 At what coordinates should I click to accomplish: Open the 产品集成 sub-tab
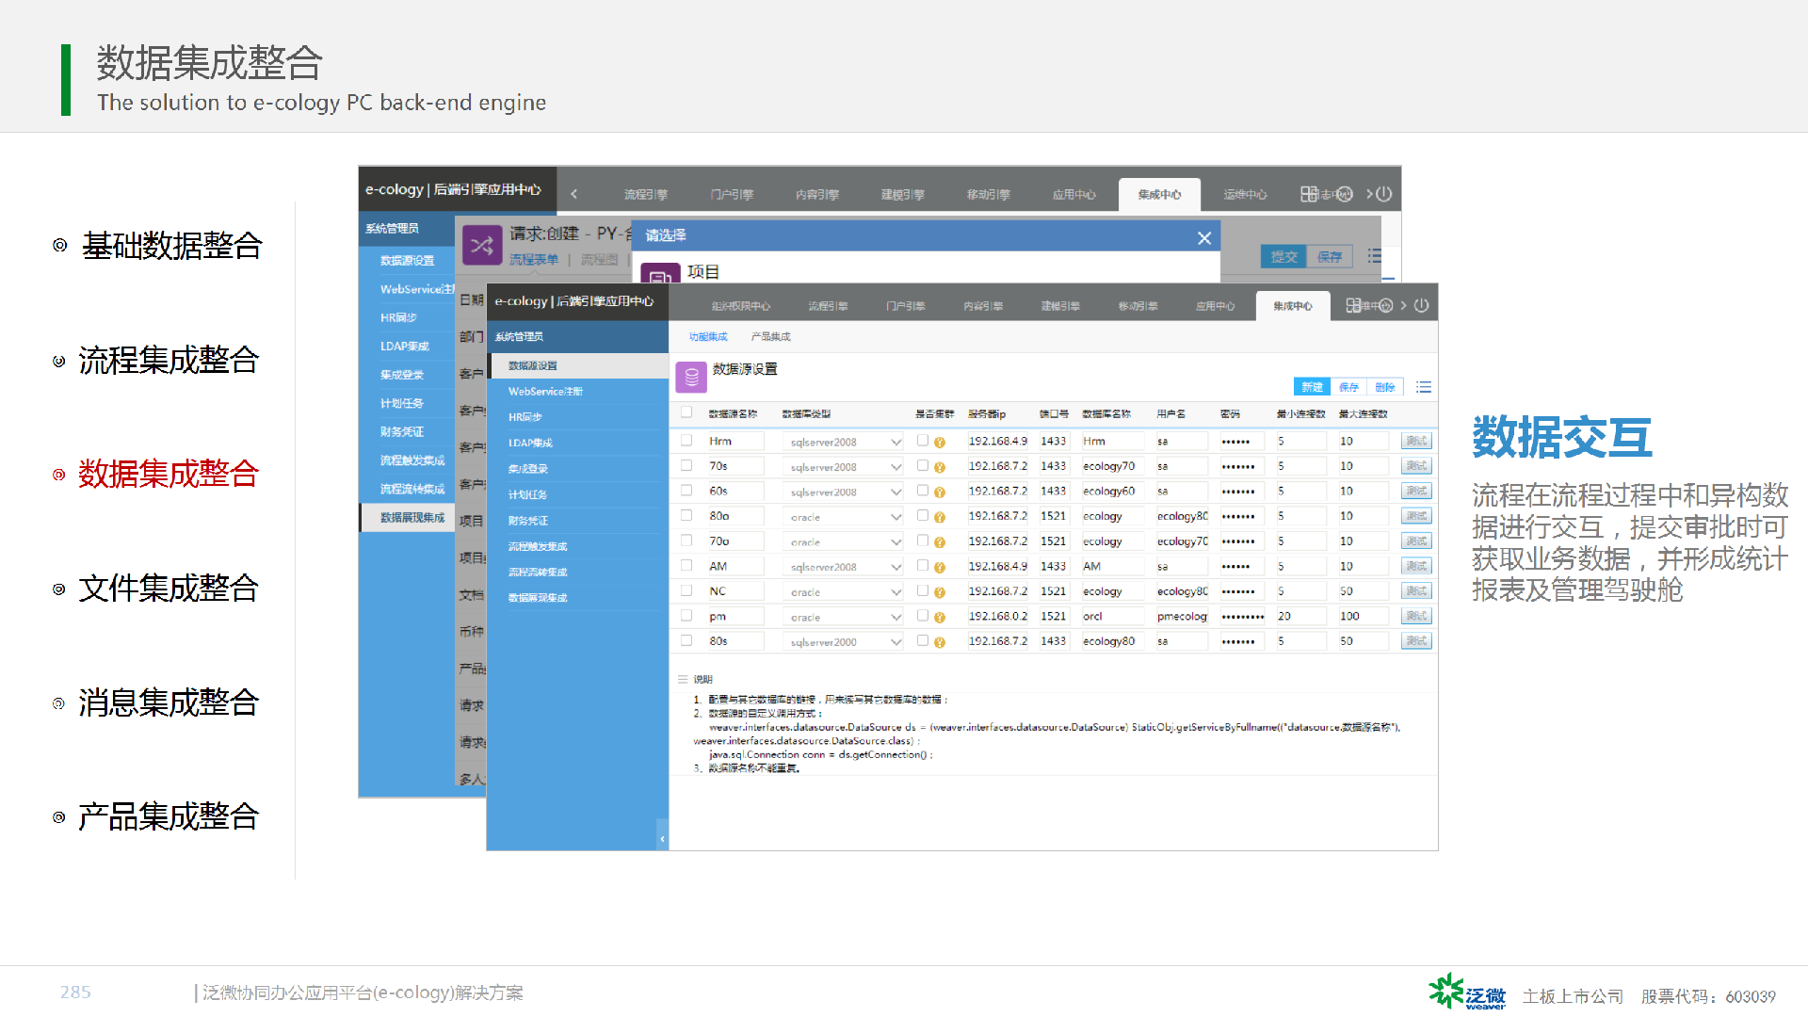[x=770, y=336]
